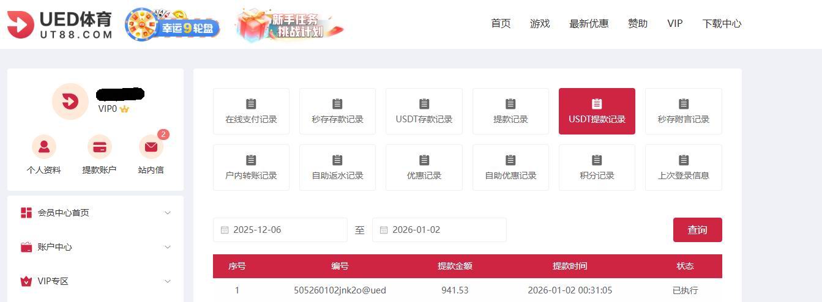Click the UED体育 logo
The height and width of the screenshot is (302, 822).
coord(59,24)
